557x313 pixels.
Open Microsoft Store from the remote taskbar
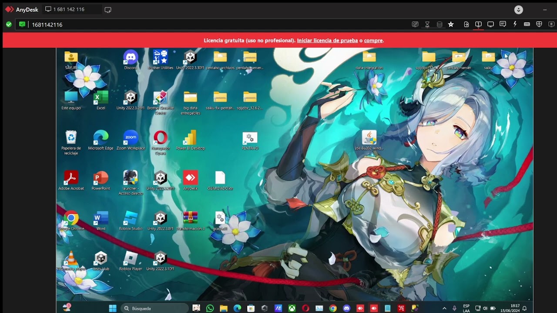coord(251,308)
